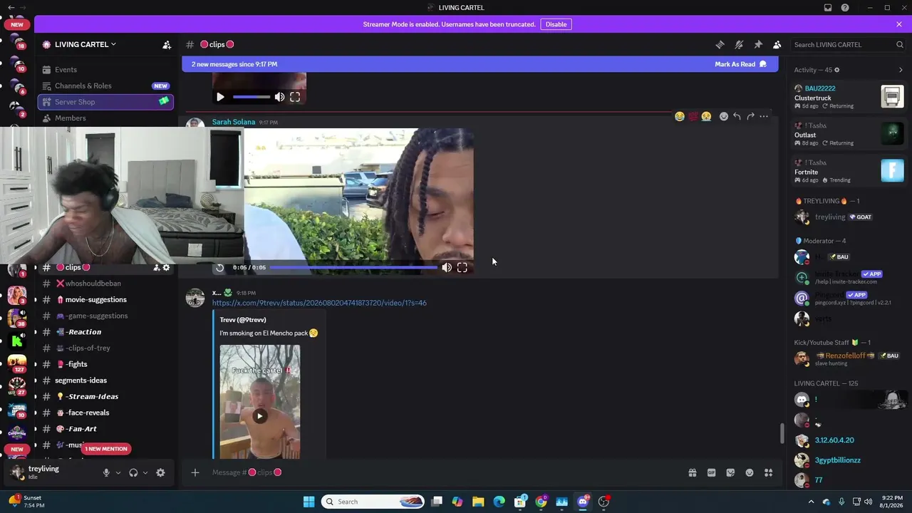Open the Apps launcher in message bar
Image resolution: width=912 pixels, height=513 pixels.
point(768,472)
